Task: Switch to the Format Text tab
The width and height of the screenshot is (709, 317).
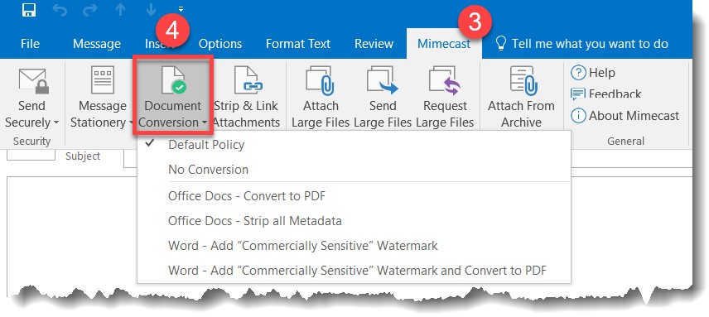Action: (298, 44)
